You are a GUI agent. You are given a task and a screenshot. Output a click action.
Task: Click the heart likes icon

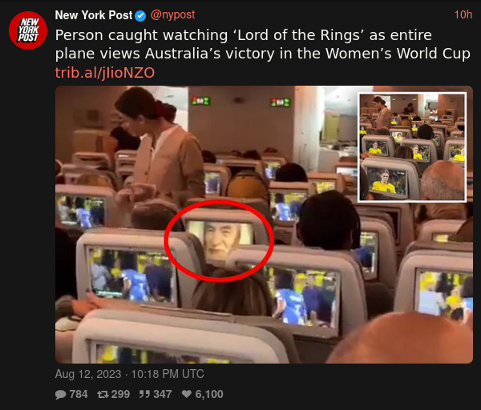tap(187, 394)
